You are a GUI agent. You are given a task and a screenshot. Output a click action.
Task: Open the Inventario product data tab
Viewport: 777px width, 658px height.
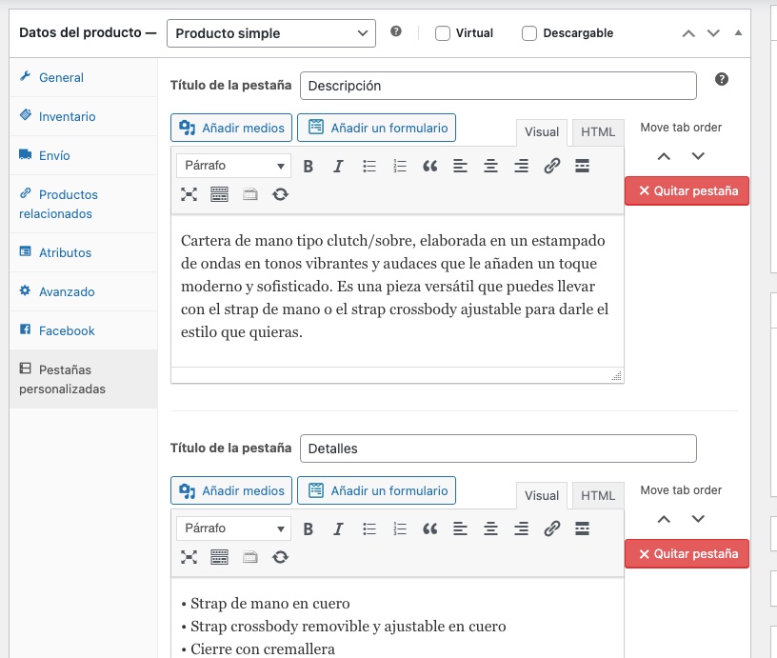click(x=83, y=116)
